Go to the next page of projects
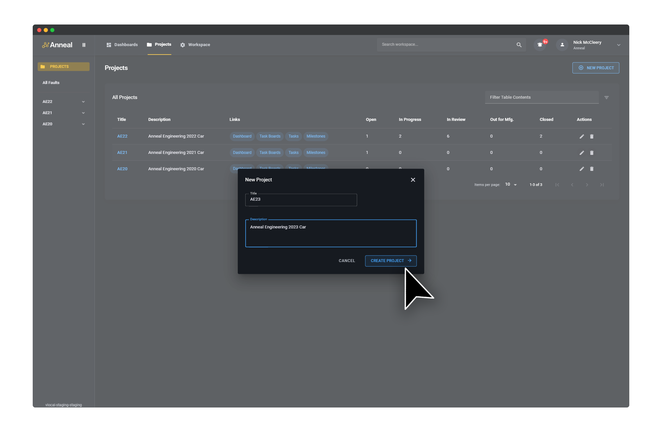662x432 pixels. pos(587,185)
